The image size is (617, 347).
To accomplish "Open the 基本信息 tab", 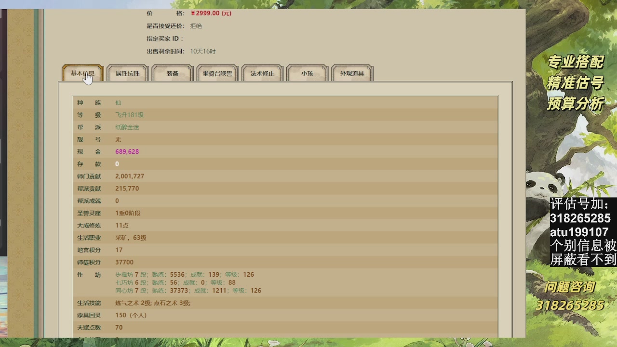I will 82,73.
